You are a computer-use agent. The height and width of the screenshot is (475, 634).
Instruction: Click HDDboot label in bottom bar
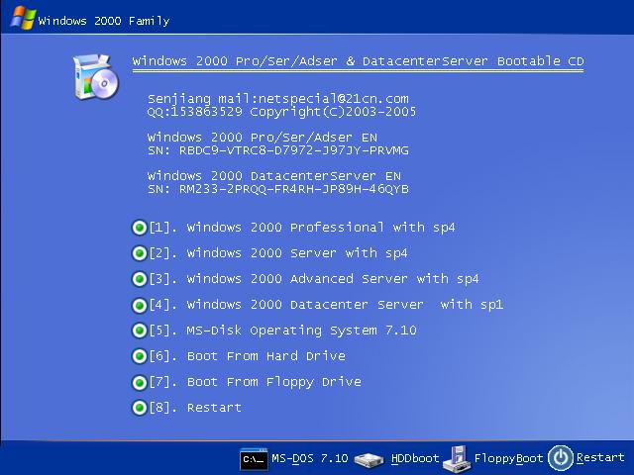415,458
